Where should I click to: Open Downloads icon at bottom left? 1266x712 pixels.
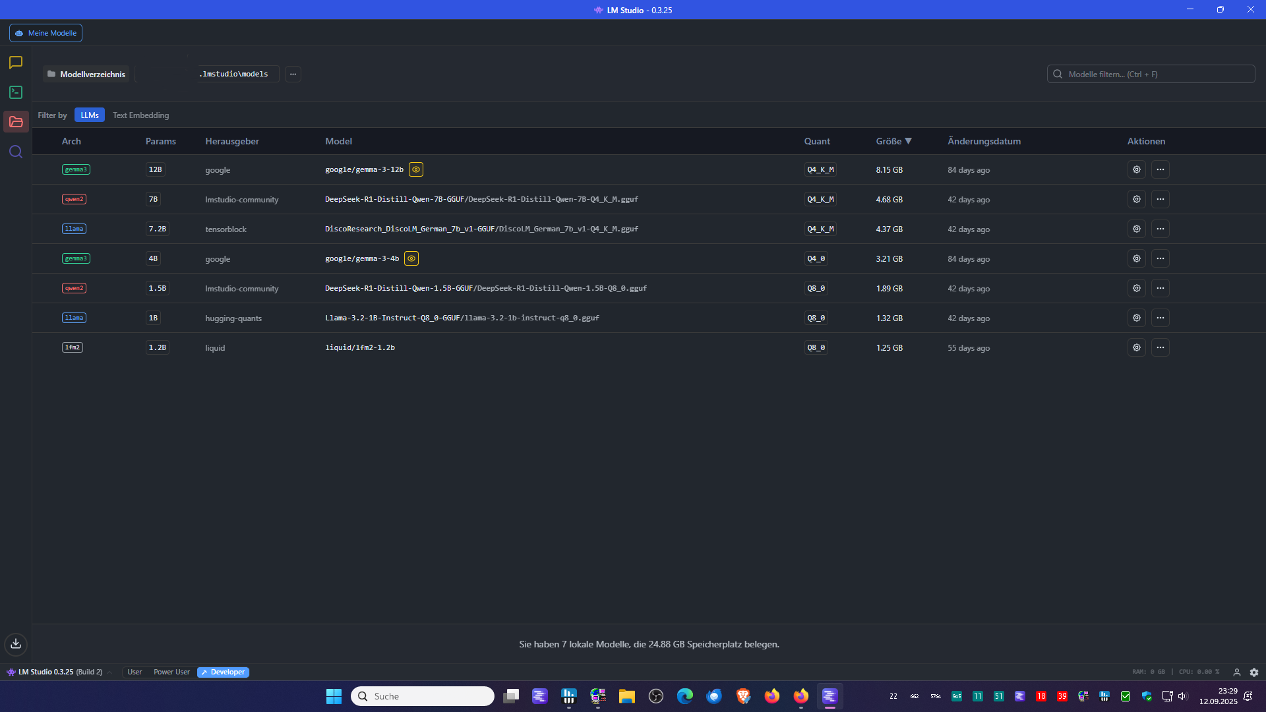[x=16, y=644]
